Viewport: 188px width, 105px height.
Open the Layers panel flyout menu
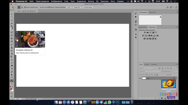coord(177,64)
